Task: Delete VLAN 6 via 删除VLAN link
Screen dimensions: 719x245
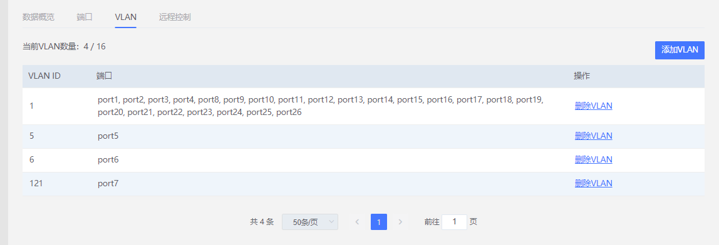Action: (593, 160)
